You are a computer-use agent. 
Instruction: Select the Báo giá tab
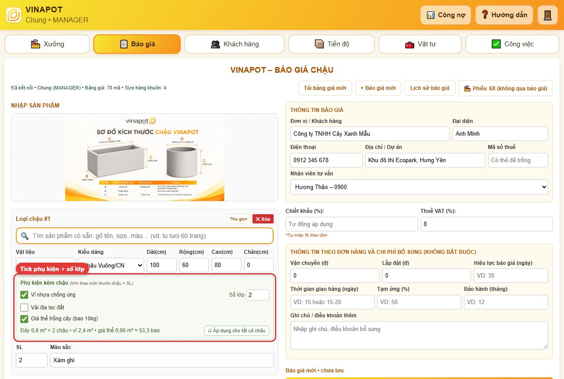pos(137,44)
